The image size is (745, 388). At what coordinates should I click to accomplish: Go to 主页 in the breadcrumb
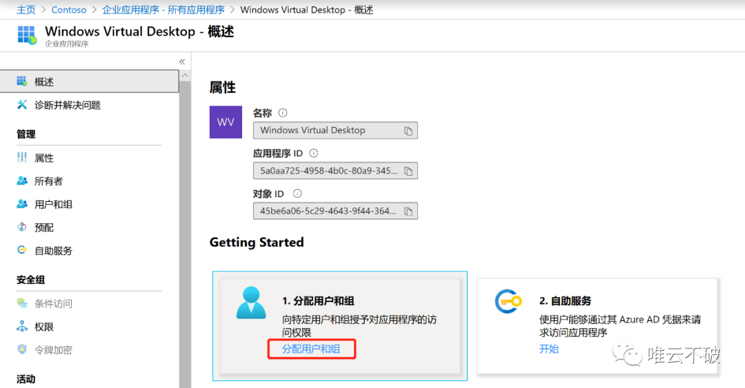click(26, 10)
